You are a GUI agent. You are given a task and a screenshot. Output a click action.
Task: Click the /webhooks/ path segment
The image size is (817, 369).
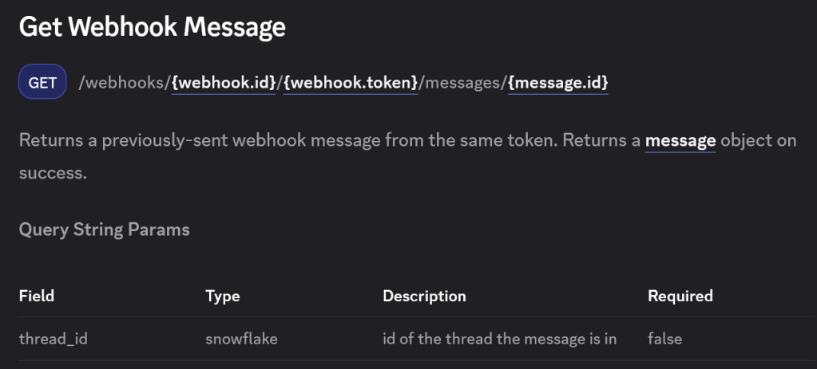[x=125, y=82]
